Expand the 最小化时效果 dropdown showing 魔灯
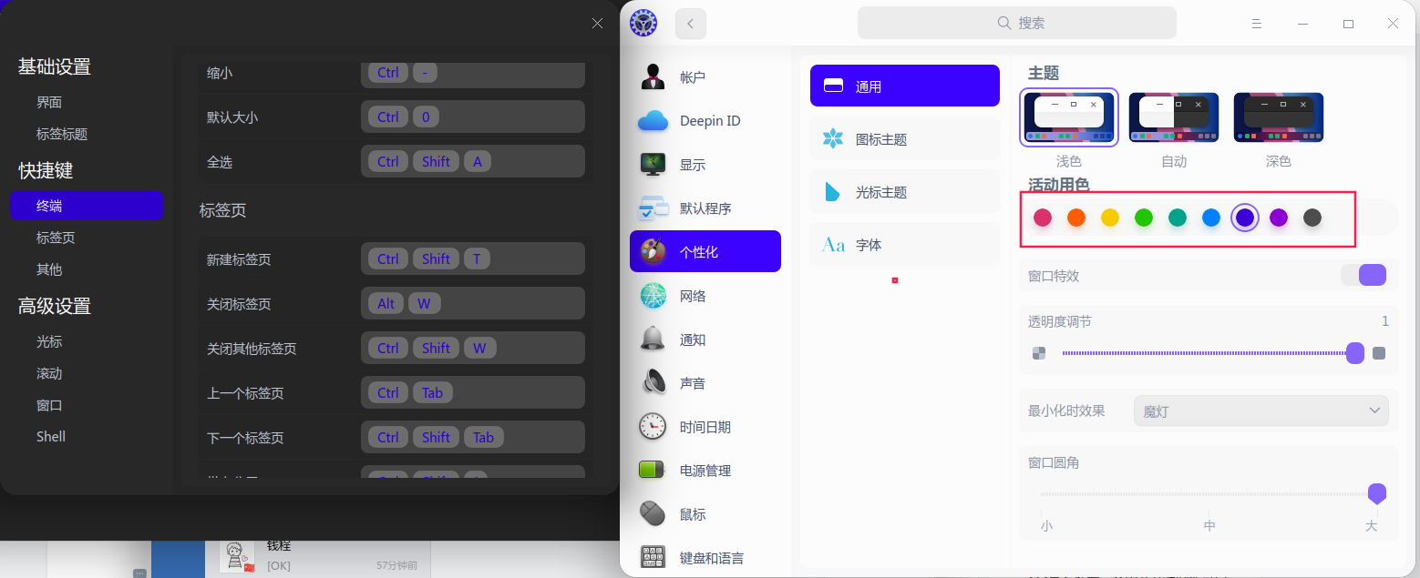Screen dimensions: 1420x578 tap(1261, 411)
